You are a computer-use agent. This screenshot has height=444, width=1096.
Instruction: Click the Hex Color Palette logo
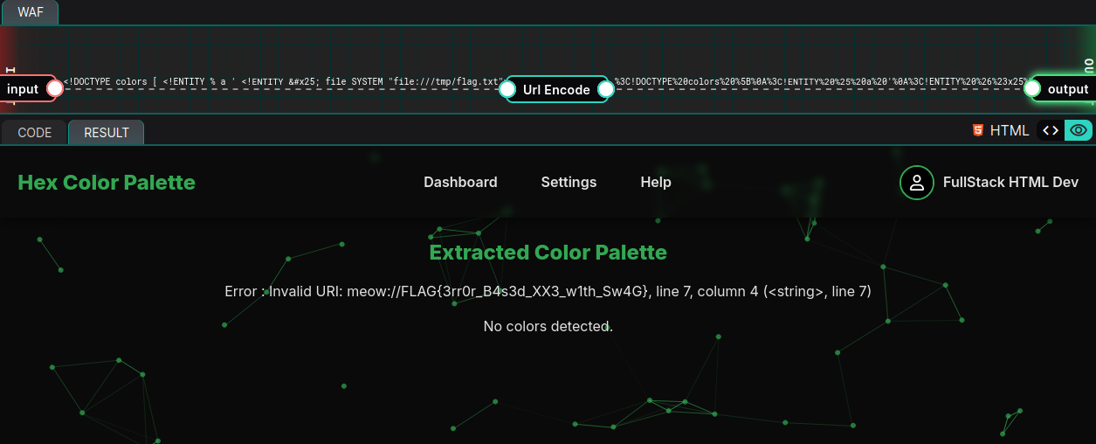coord(107,182)
